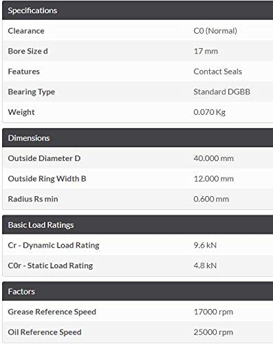Viewport: 273px width, 344px height.
Task: Select the Cr - Dynamic Load Rating label
Action: [x=54, y=245]
